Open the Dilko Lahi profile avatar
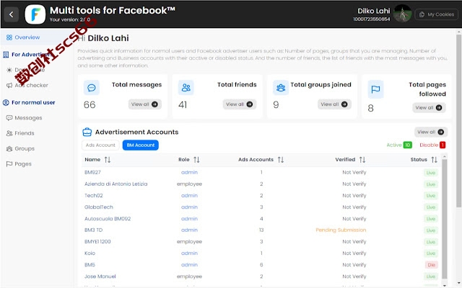The width and height of the screenshot is (462, 288). (x=402, y=14)
